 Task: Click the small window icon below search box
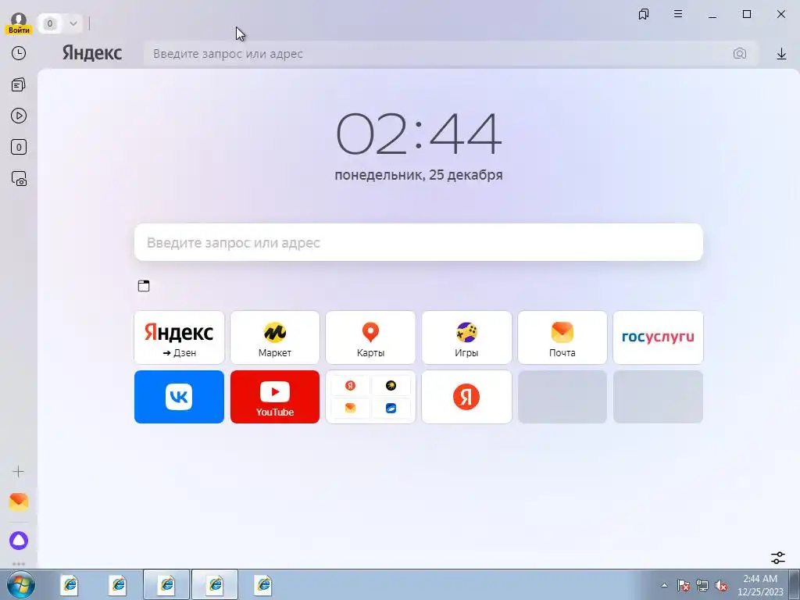click(144, 286)
